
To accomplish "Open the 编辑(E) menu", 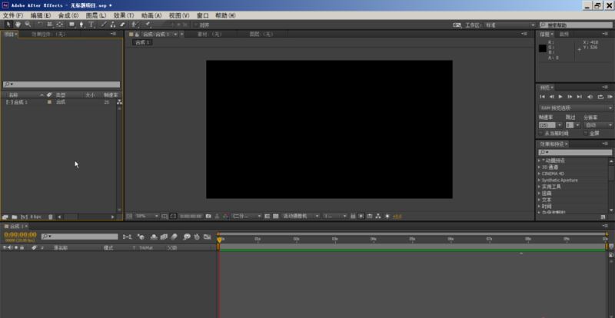I will click(x=41, y=15).
